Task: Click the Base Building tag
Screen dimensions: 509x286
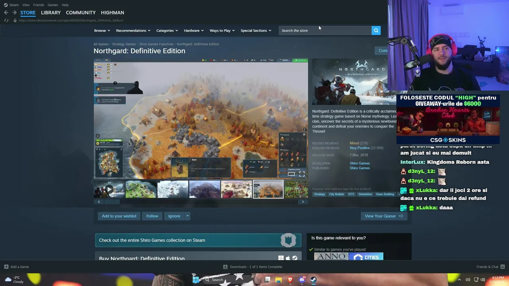Action: [385, 194]
